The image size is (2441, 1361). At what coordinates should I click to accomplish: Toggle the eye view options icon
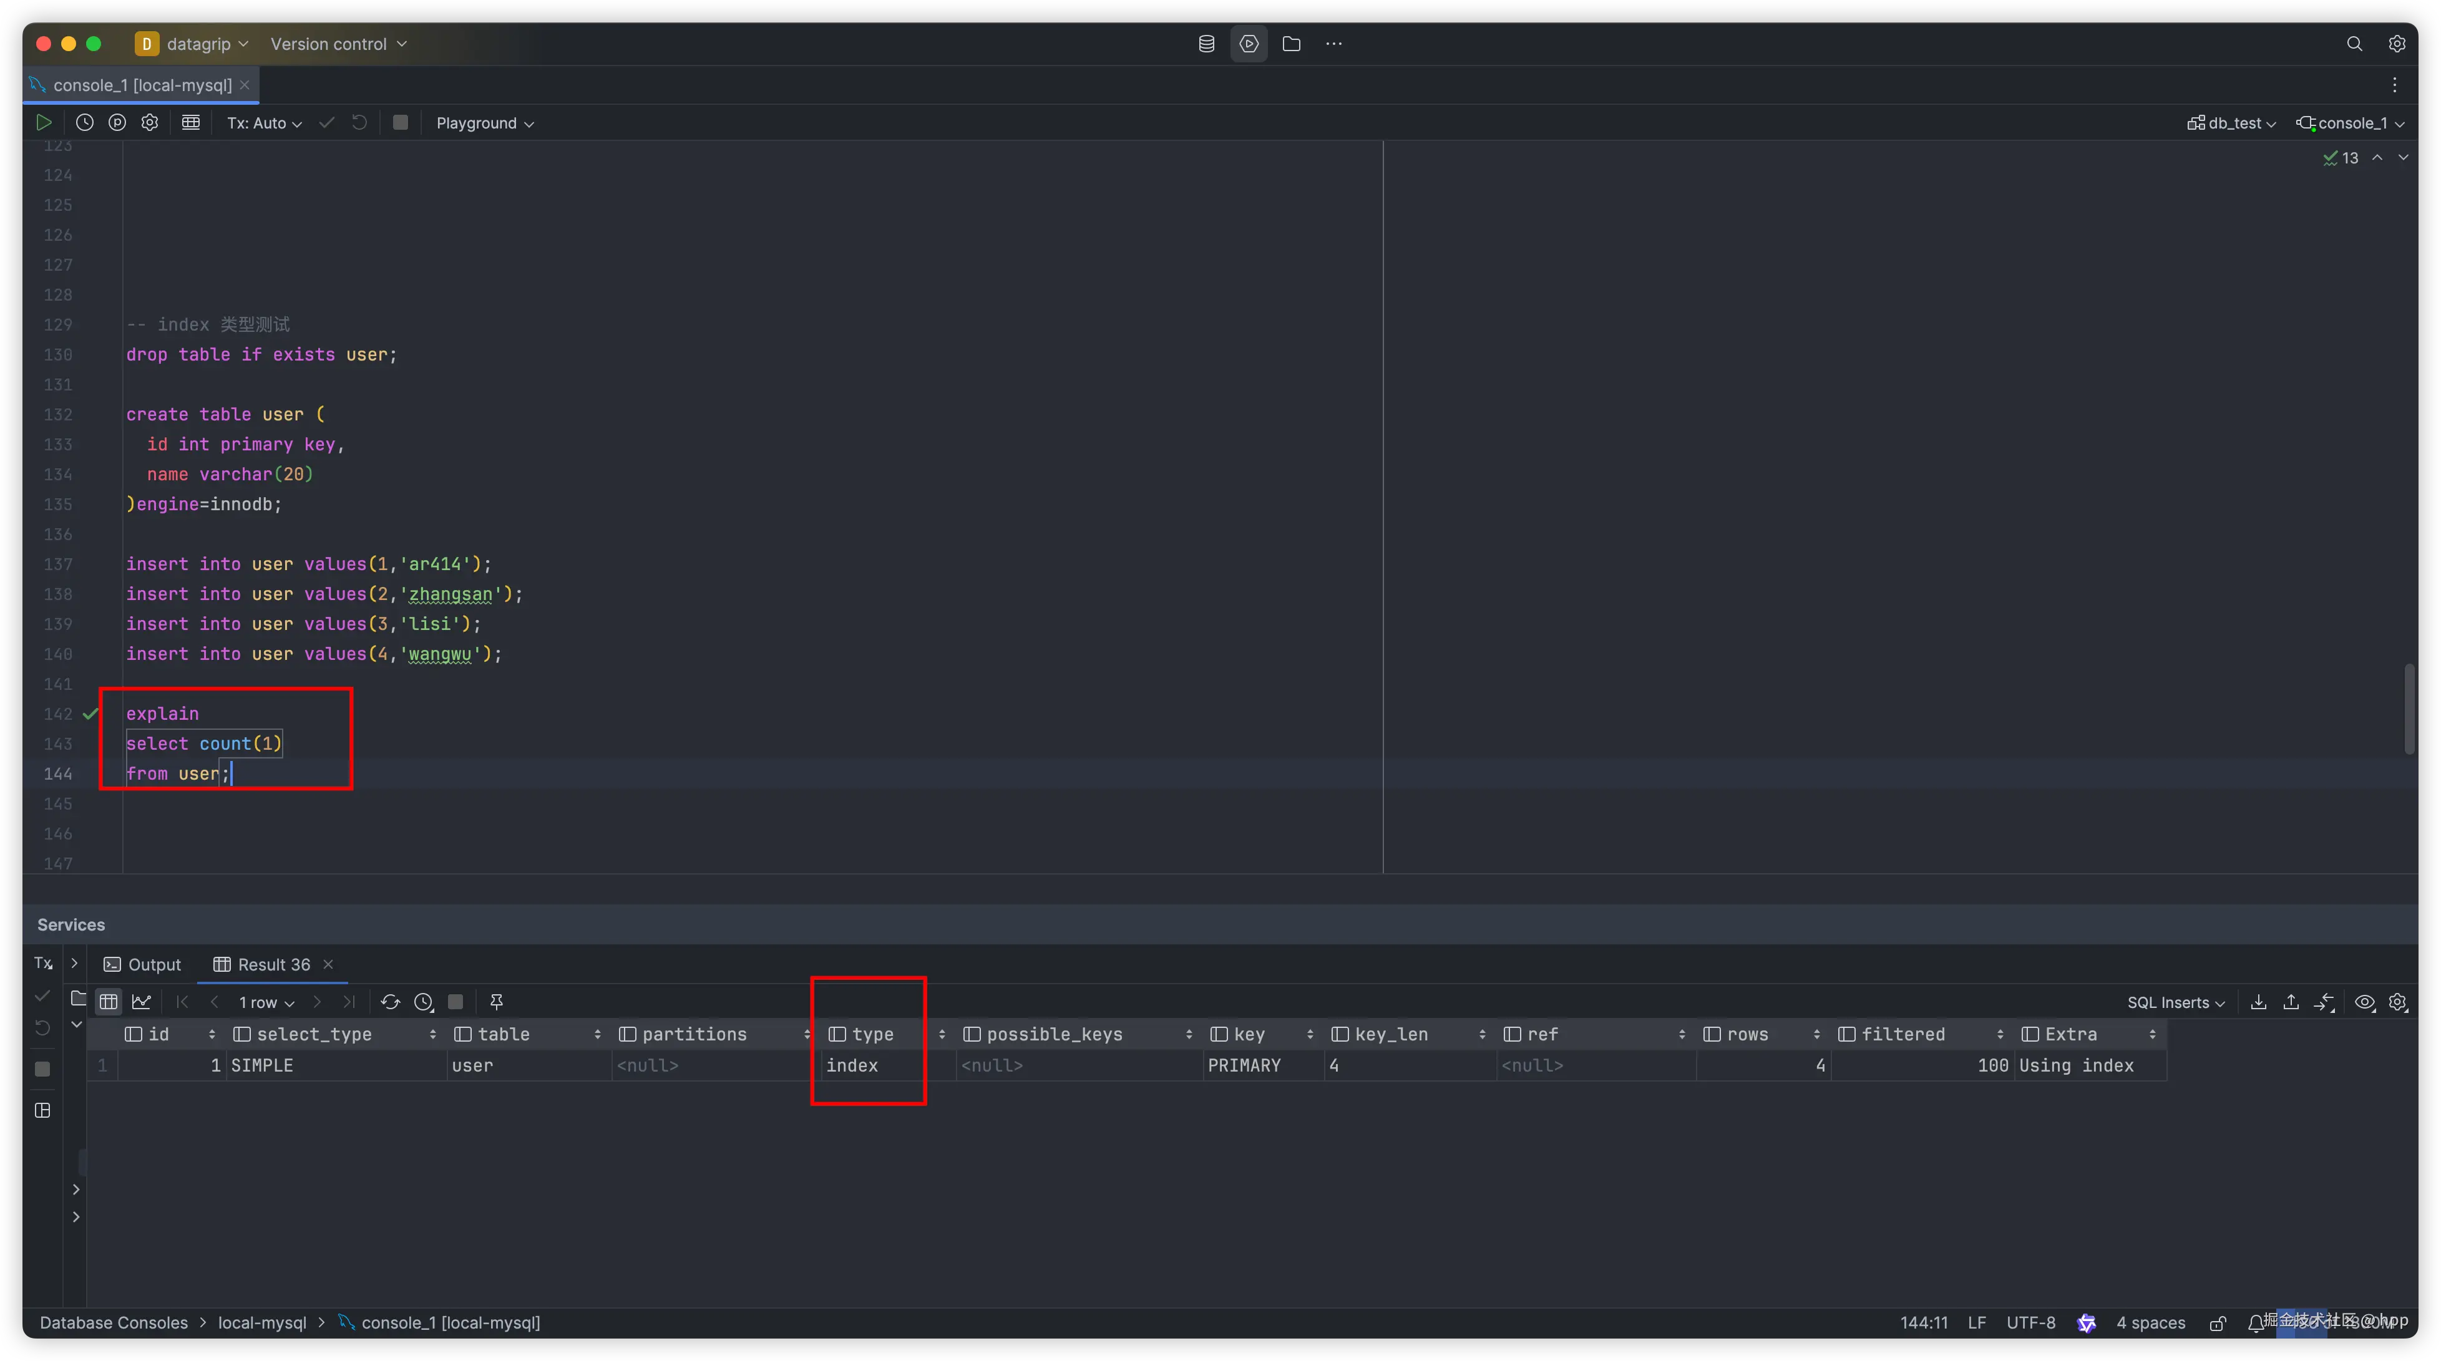2365,1002
